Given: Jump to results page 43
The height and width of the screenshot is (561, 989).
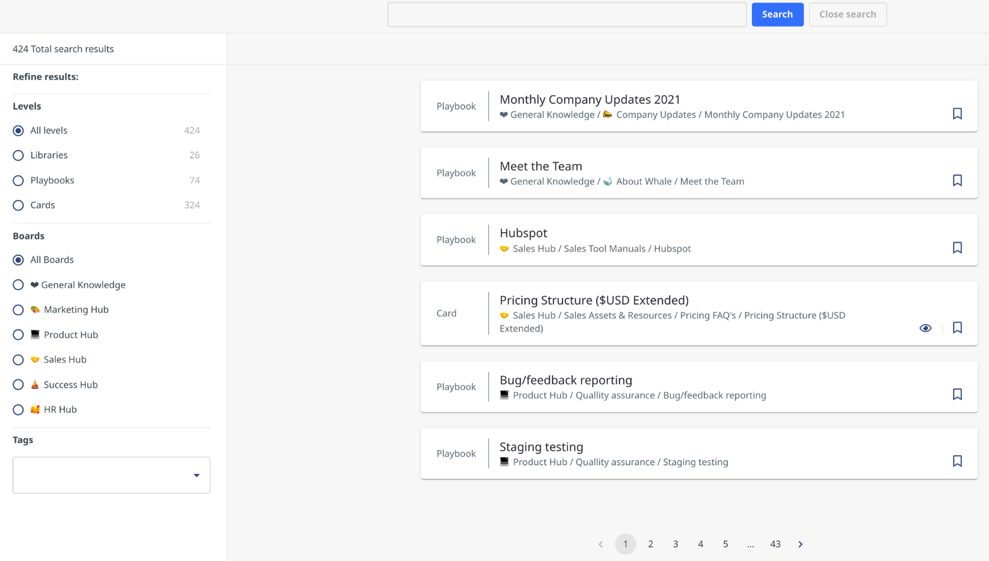Looking at the screenshot, I should (x=775, y=544).
